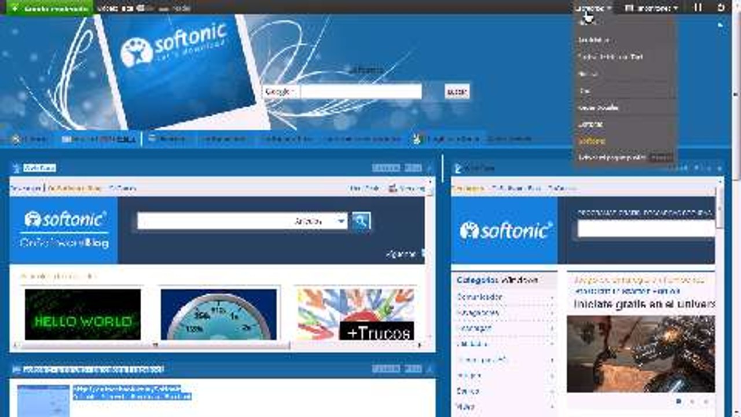Click the Categorías Windows heading

pos(497,280)
